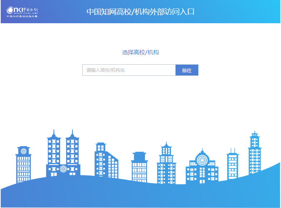Click the 选择高校/机构 label
Image resolution: width=281 pixels, height=208 pixels.
[140, 53]
